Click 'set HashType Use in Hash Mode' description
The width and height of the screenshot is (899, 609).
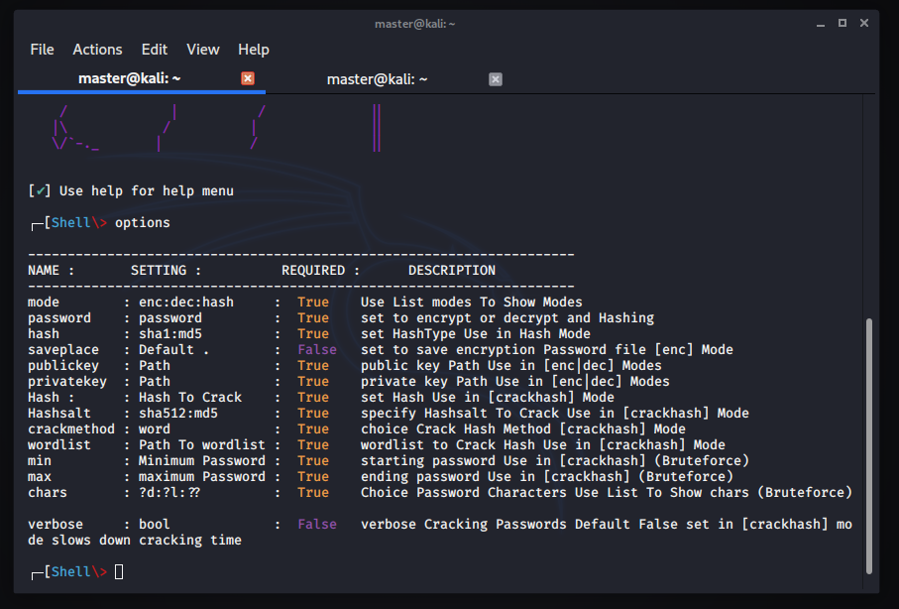point(476,333)
